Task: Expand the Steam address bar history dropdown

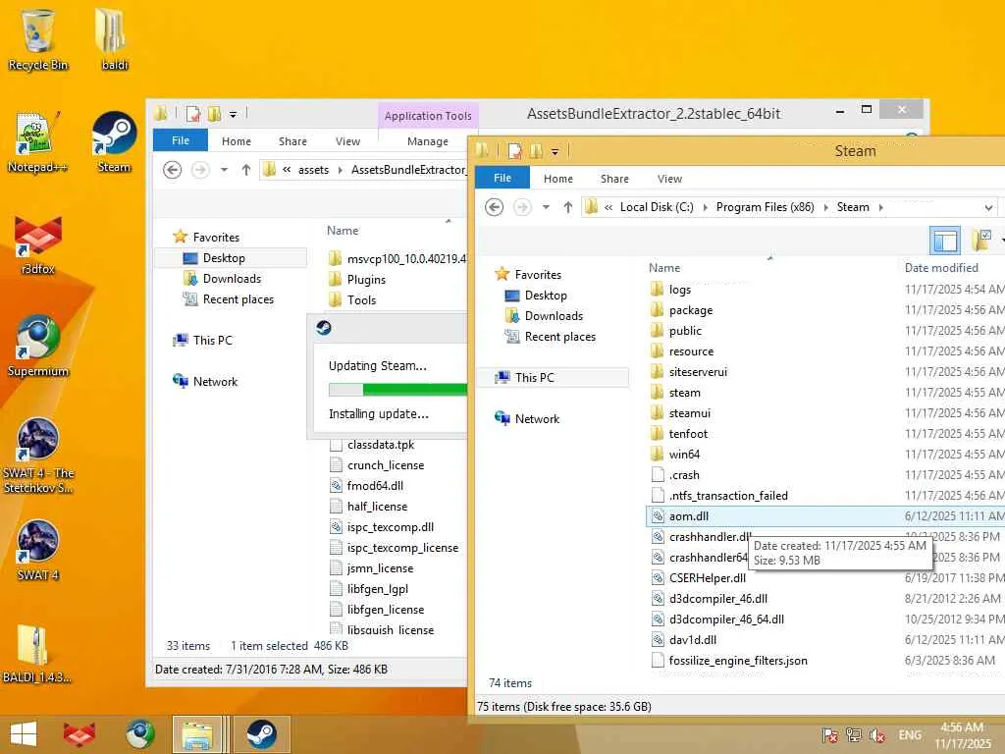Action: (x=988, y=208)
